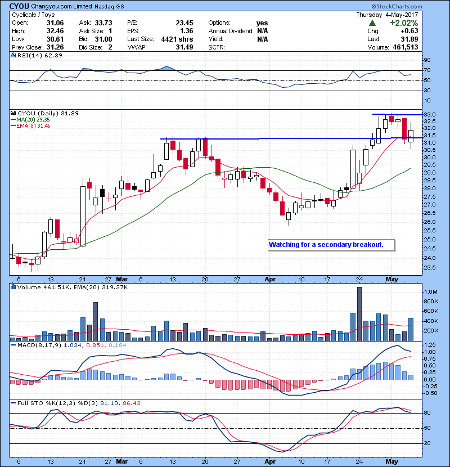450x467 pixels.
Task: Click the +2.02% percent change
Action: pos(404,23)
